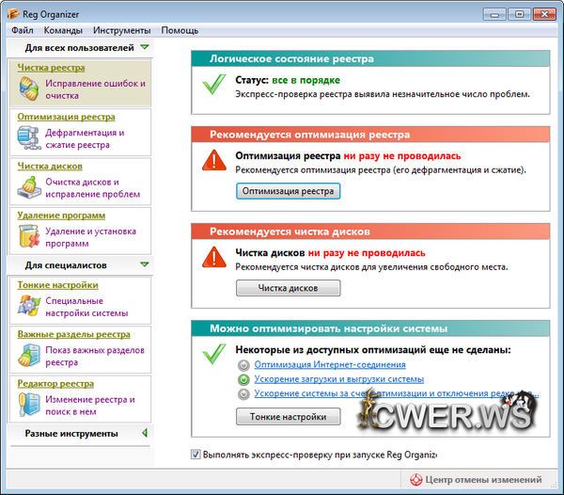
Task: Click the Удаление программ sidebar icon
Action: click(29, 236)
